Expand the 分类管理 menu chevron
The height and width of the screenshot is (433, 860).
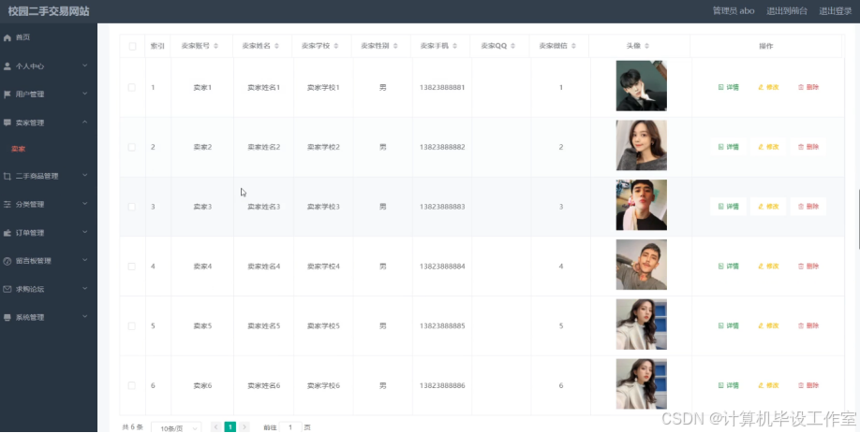click(x=85, y=204)
